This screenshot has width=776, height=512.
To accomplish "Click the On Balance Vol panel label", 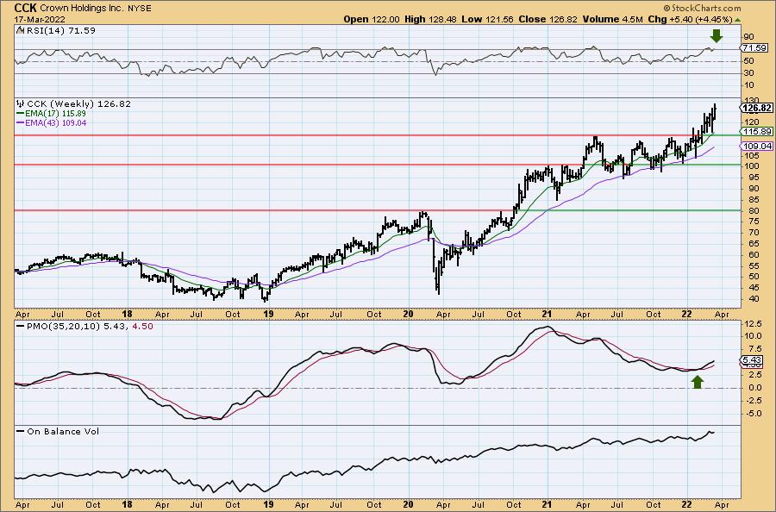I will pyautogui.click(x=63, y=431).
